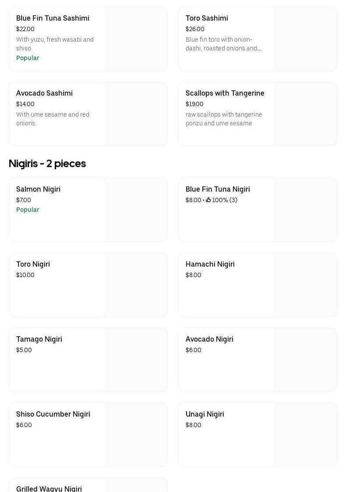The image size is (352, 492).
Task: Open the Hamachi Nigiri card
Action: click(x=210, y=264)
